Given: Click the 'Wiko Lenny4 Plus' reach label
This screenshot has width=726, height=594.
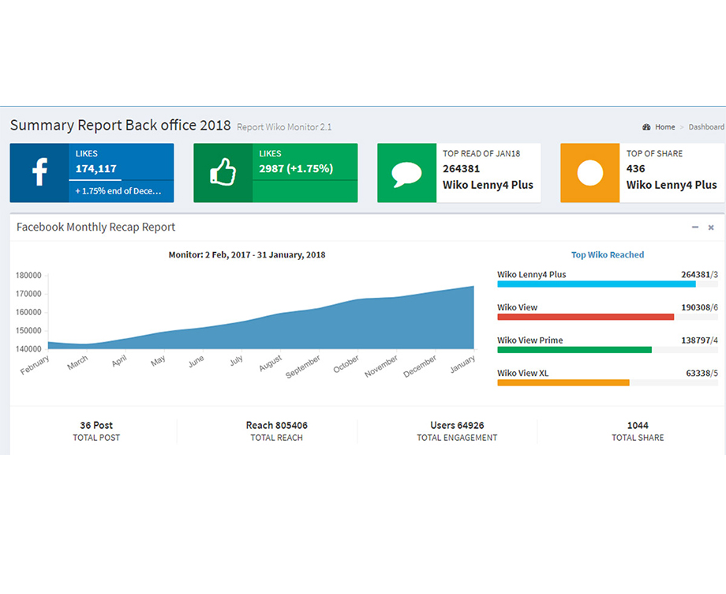Looking at the screenshot, I should point(532,274).
